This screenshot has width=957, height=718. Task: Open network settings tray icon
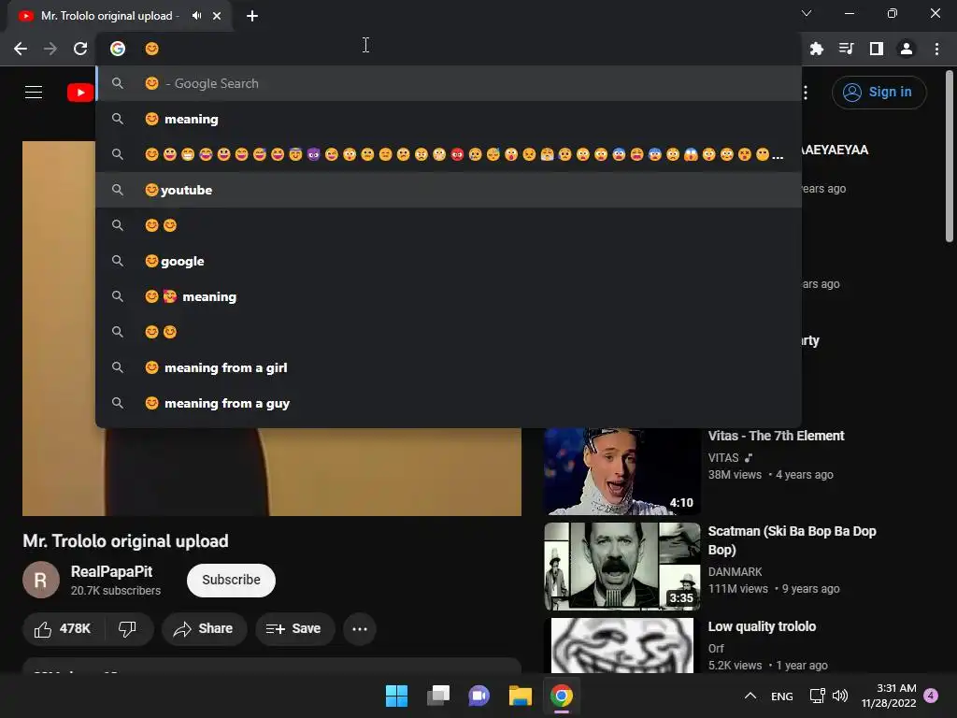817,696
